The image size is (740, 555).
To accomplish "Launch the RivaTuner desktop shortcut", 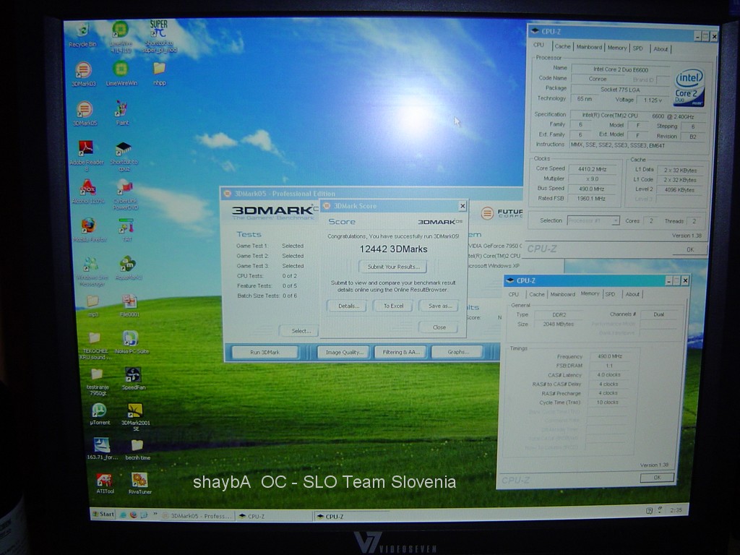I will 139,483.
